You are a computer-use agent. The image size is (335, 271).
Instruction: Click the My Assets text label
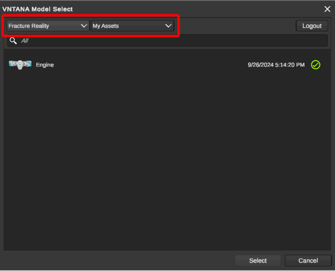(x=106, y=26)
